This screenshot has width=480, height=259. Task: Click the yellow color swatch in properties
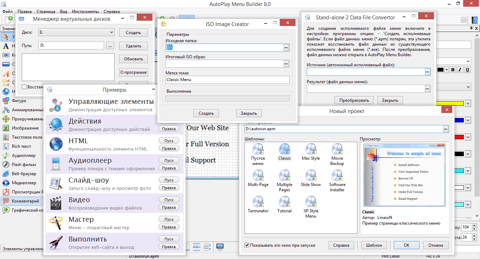click(x=449, y=103)
